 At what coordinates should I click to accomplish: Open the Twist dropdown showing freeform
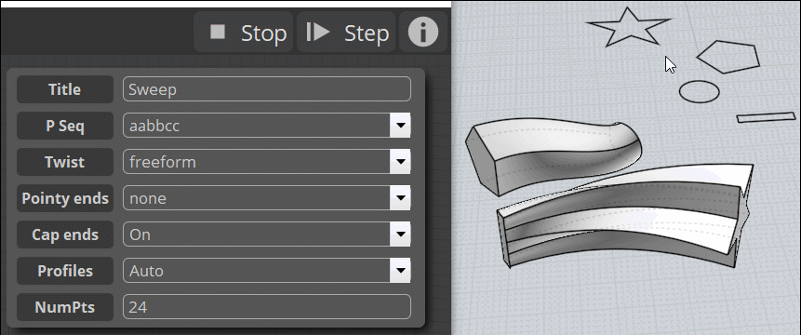(267, 162)
